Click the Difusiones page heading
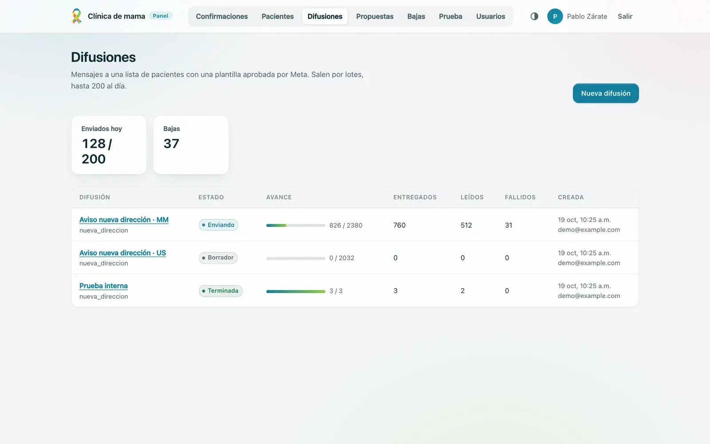This screenshot has height=444, width=710. (x=103, y=57)
